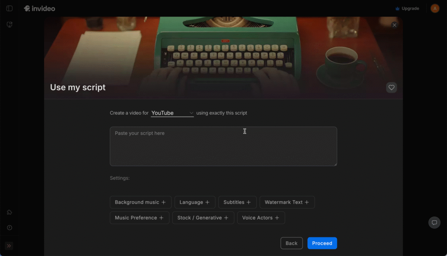Screen dimensions: 447x256
Task: Open the YouTube platform dropdown
Action: coord(172,113)
